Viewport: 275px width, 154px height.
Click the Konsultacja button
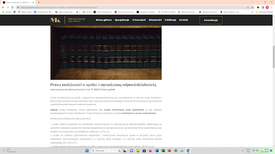click(211, 20)
